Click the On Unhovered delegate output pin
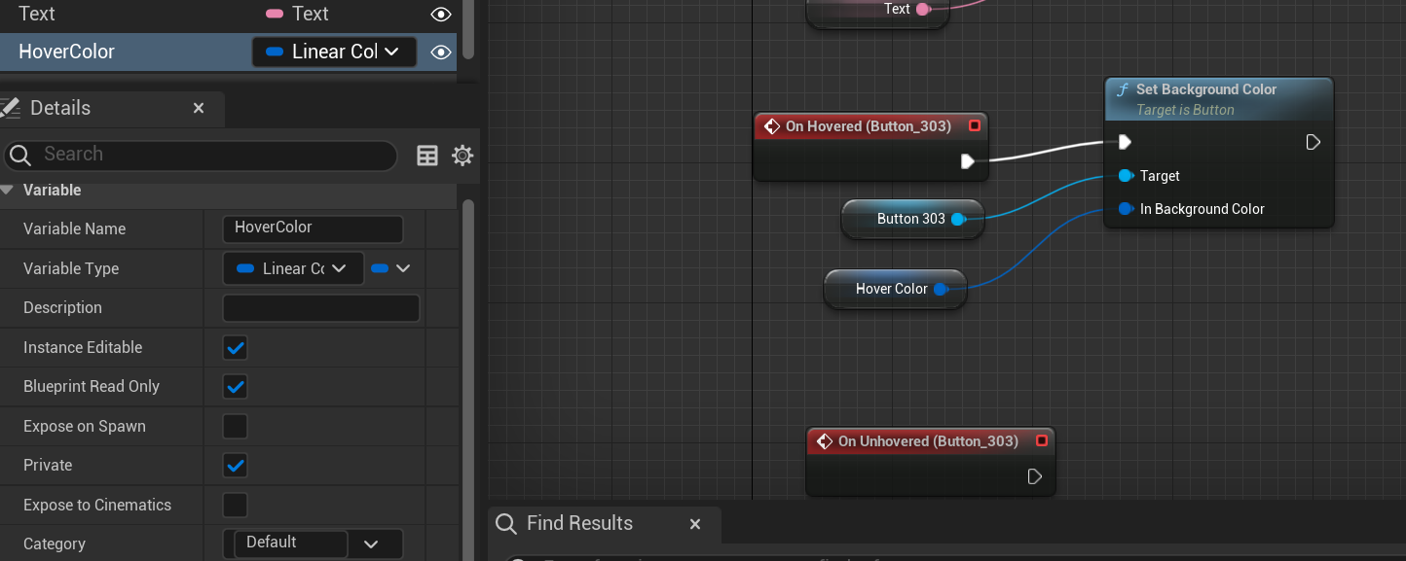This screenshot has height=561, width=1406. pos(1041,441)
